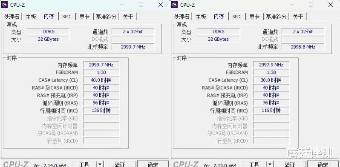This screenshot has width=340, height=167.
Task: Click Ver. 2.12.0.x64 version text
Action: tap(220, 165)
